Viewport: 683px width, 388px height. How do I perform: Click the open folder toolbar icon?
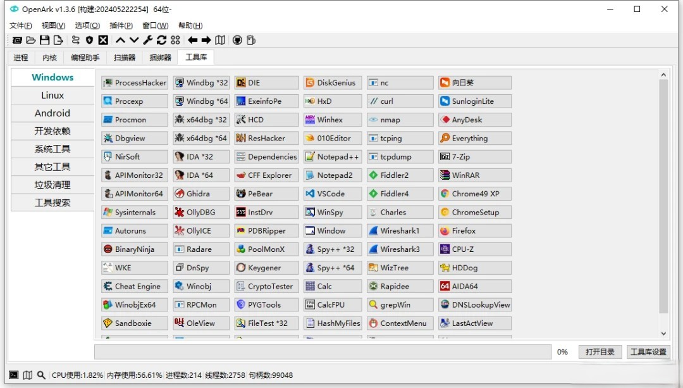[x=30, y=40]
